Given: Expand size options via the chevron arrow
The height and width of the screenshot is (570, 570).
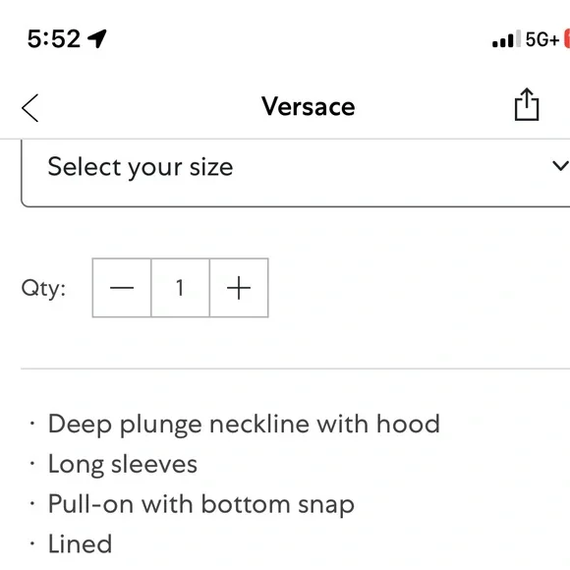Looking at the screenshot, I should pyautogui.click(x=560, y=166).
